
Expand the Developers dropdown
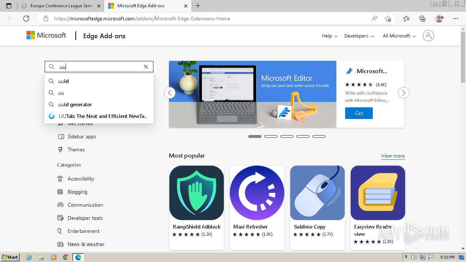click(x=359, y=36)
